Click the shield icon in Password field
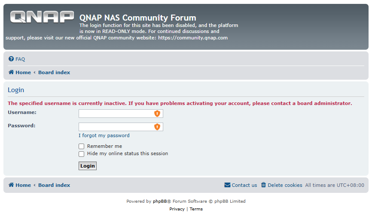Viewport: 372px width, 216px height. 157,127
